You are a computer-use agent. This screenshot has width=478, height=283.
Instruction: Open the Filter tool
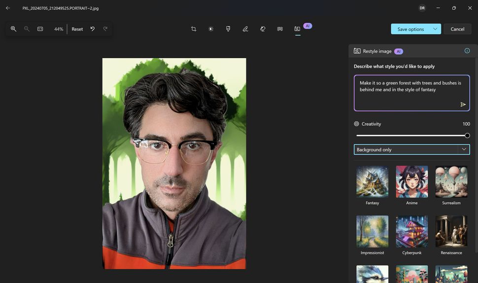click(x=228, y=29)
